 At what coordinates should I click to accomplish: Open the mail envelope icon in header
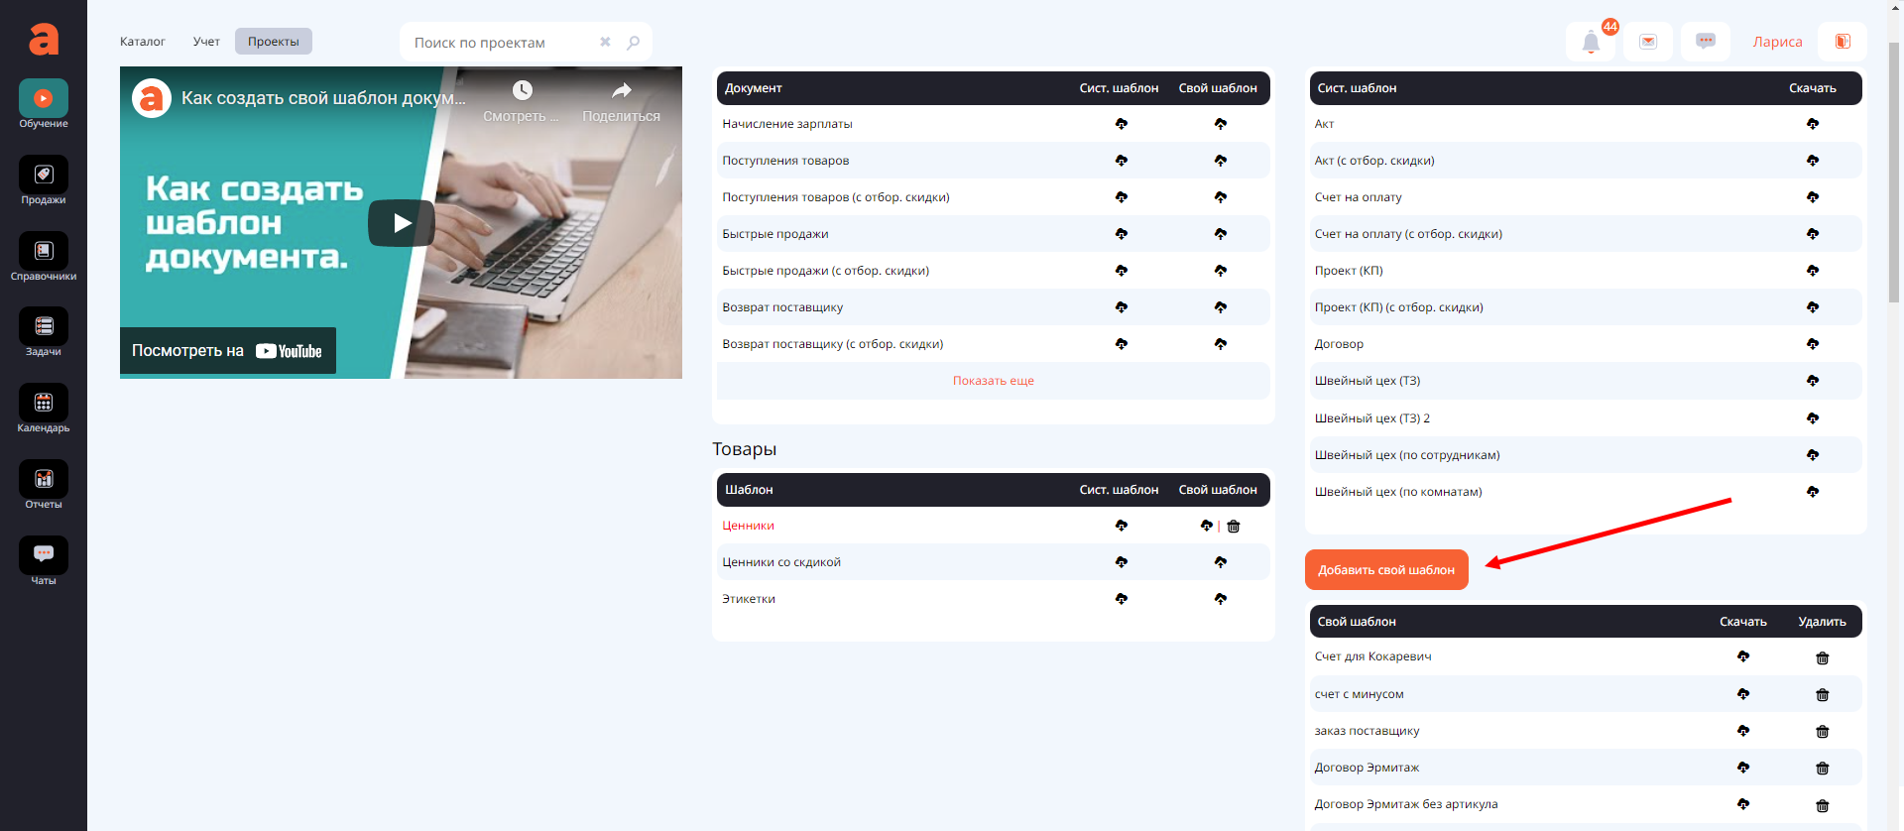click(1648, 42)
